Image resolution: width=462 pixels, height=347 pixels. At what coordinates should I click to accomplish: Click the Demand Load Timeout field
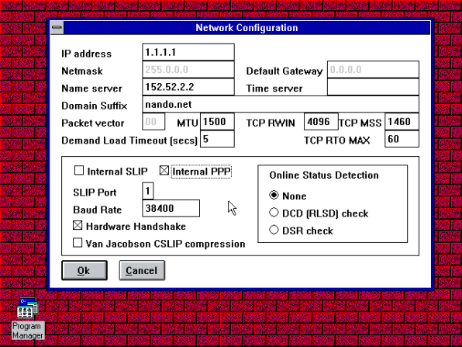(x=217, y=139)
